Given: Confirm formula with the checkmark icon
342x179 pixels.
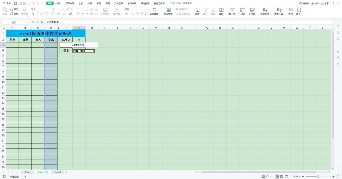Looking at the screenshot, I should [37, 22].
